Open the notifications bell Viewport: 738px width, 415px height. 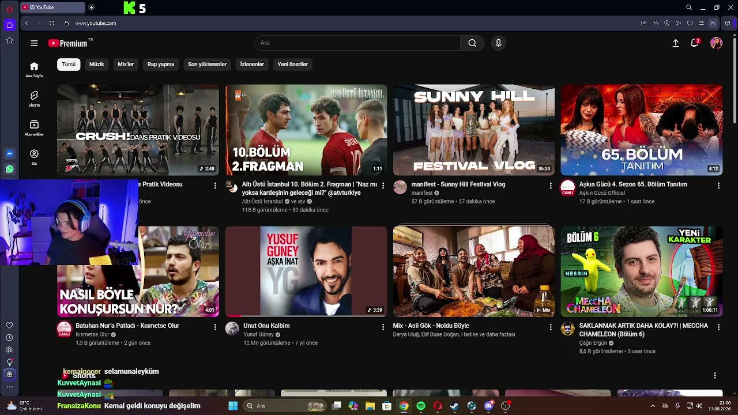click(695, 43)
